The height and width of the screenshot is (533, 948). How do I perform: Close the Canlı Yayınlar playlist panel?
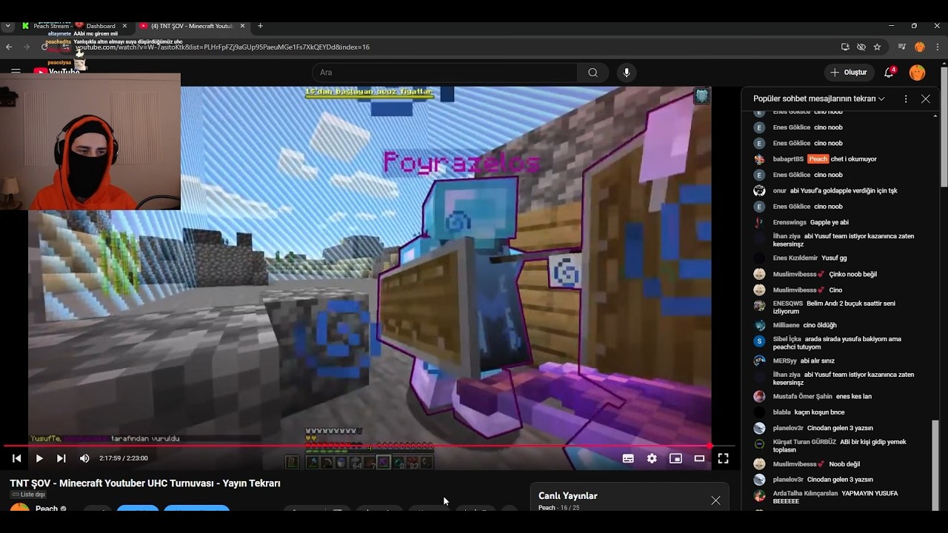(x=715, y=500)
